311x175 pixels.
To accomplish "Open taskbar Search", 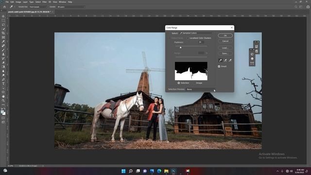I will (131, 171).
